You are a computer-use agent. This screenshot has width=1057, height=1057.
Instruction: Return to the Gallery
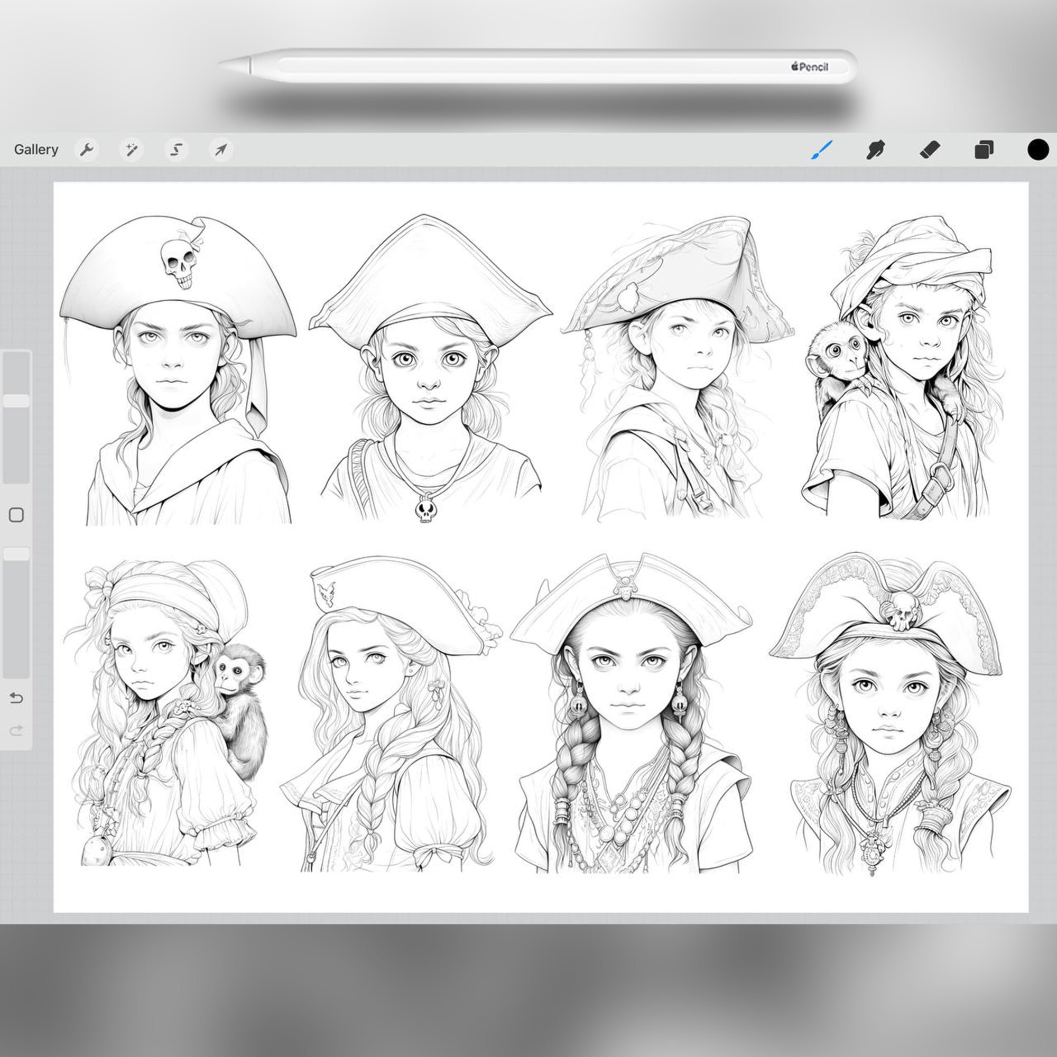click(x=36, y=150)
